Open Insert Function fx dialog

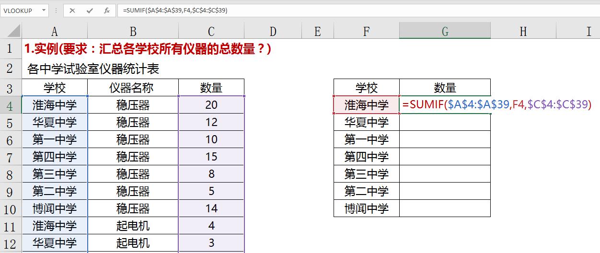(x=107, y=10)
